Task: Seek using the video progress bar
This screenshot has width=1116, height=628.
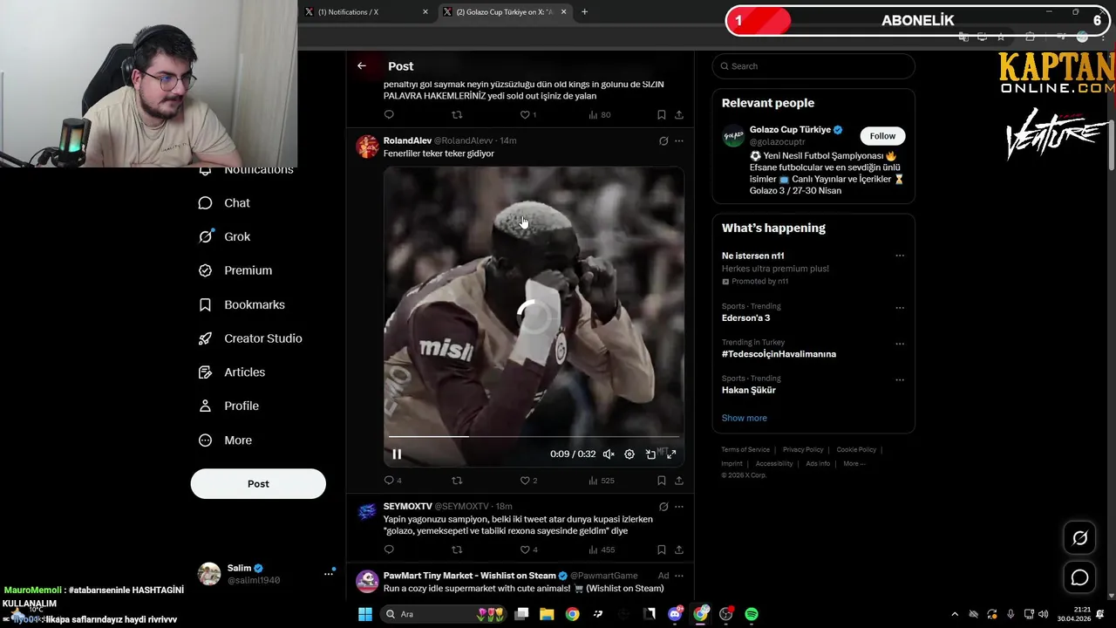Action: tap(534, 436)
